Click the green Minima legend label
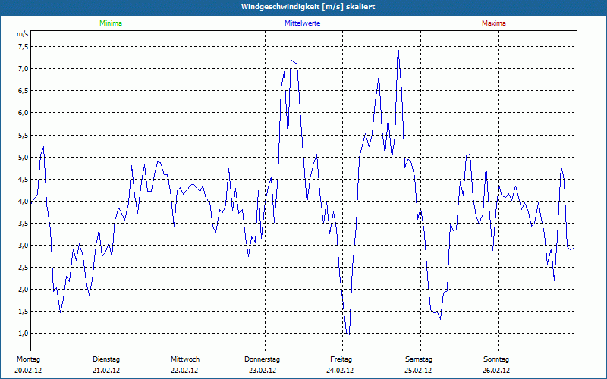607x379 pixels. [111, 23]
